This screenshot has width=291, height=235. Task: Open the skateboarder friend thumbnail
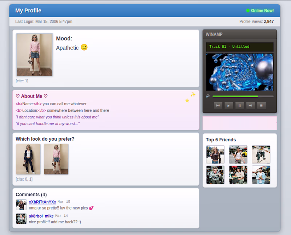[x=261, y=155]
